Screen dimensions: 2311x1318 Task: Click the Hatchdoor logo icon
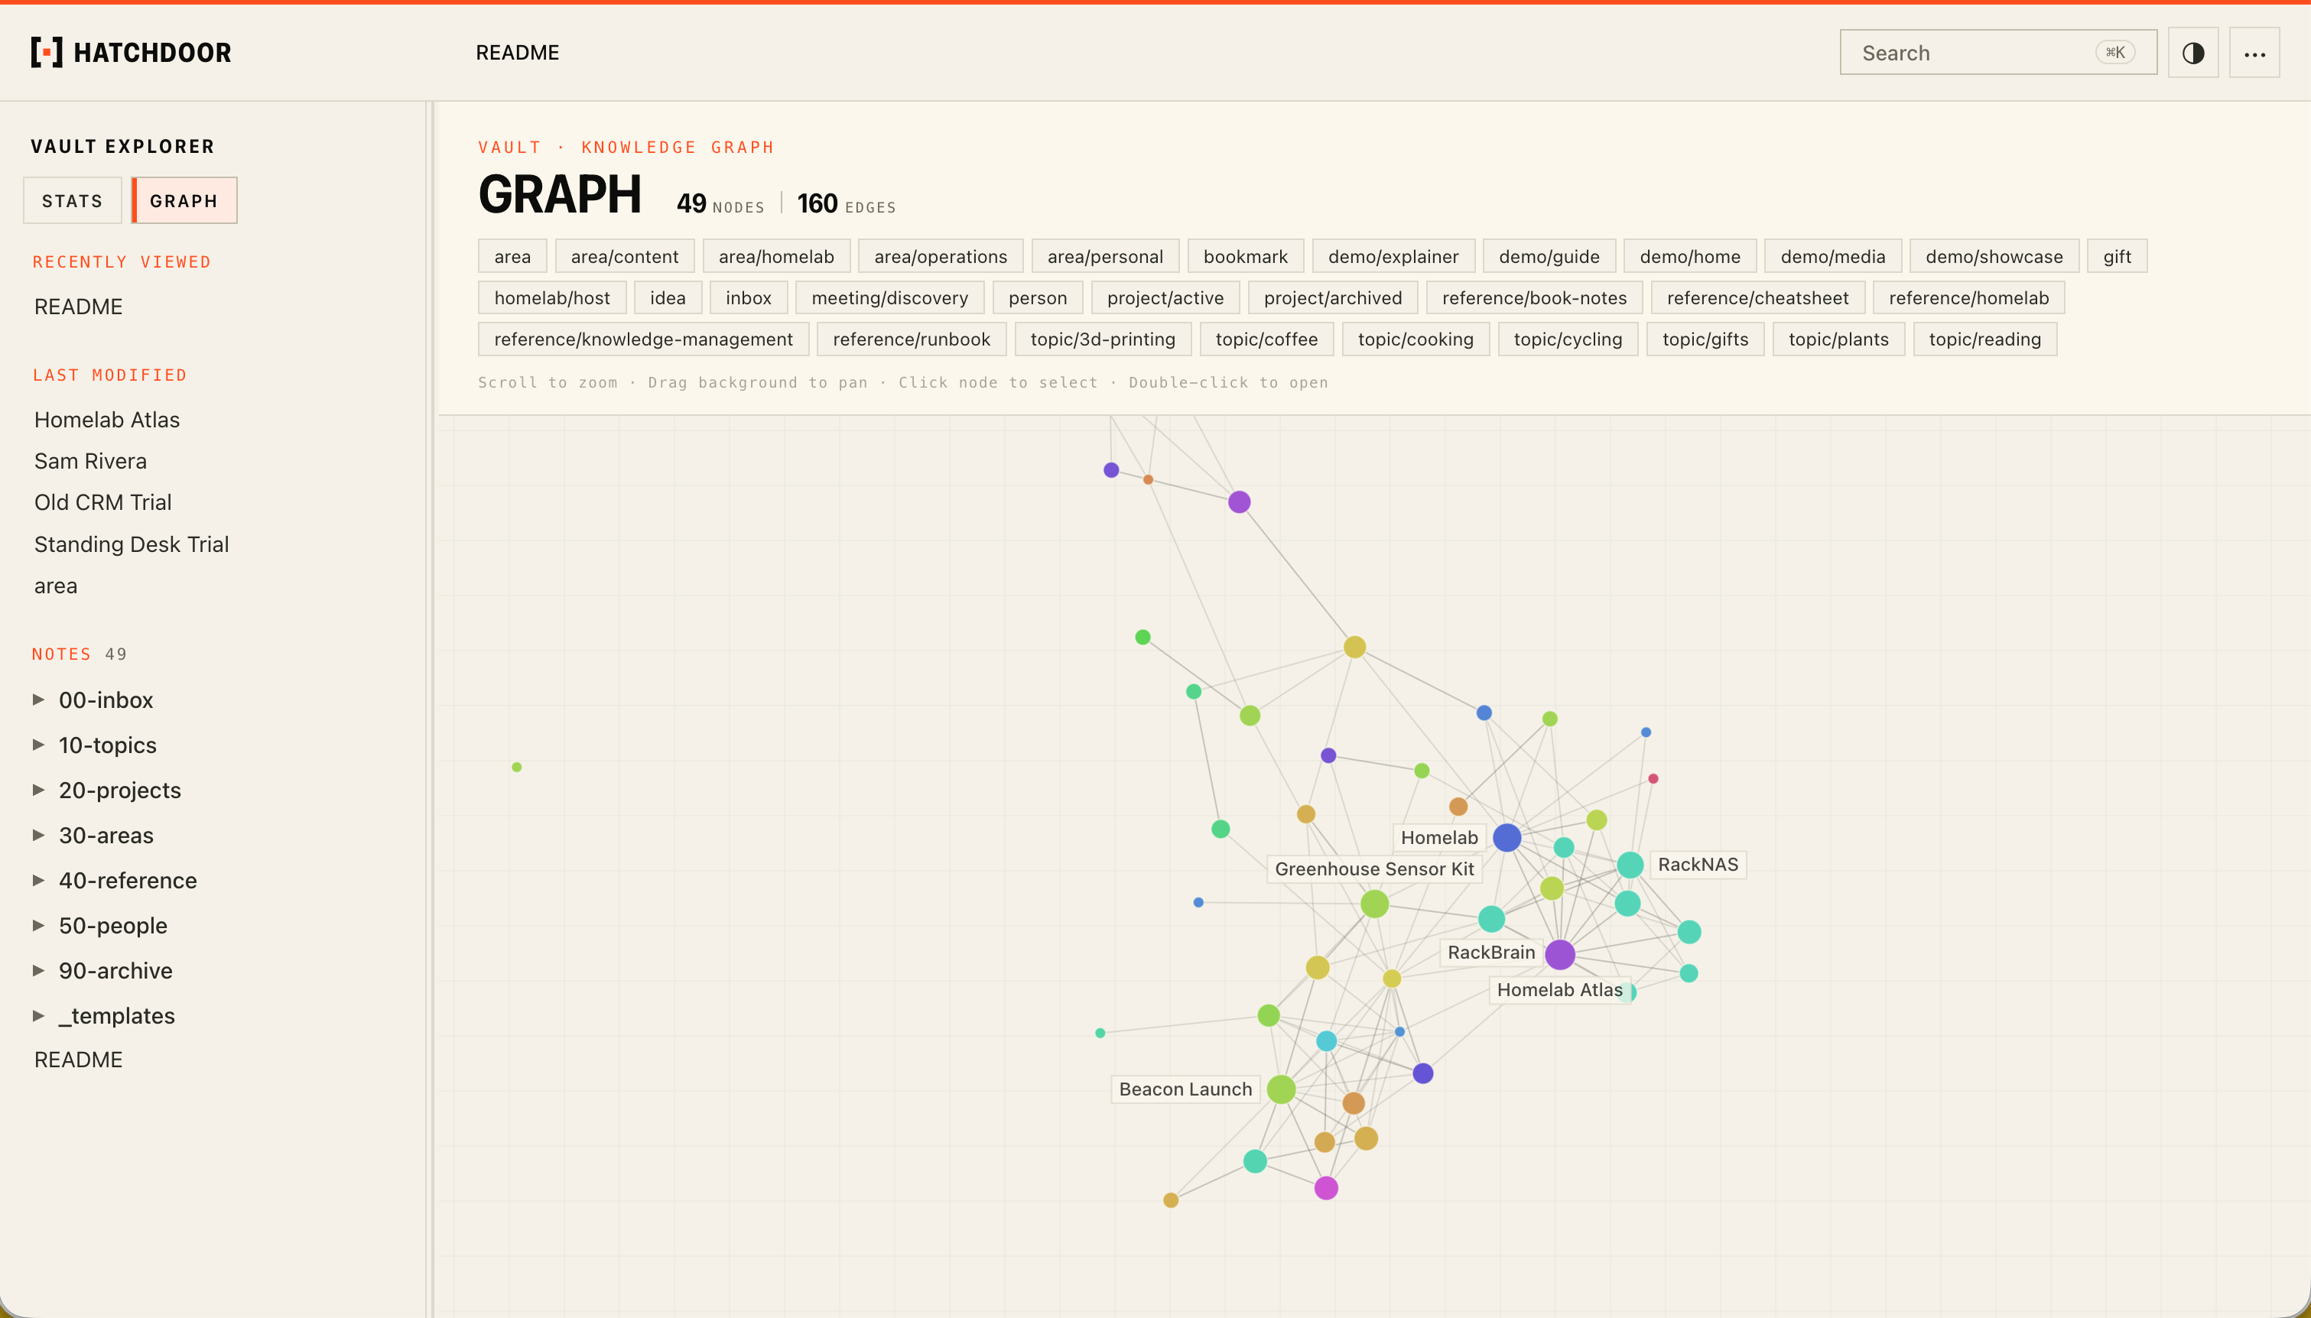point(46,53)
